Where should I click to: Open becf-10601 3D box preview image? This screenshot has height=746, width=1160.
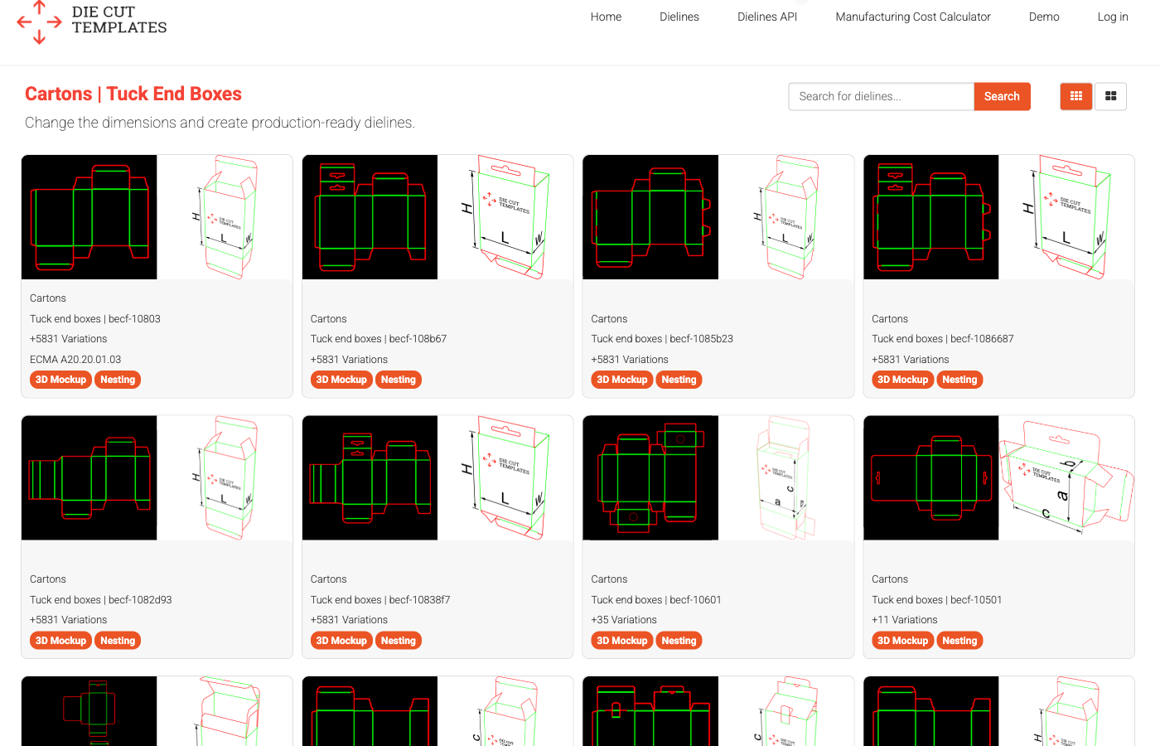786,478
